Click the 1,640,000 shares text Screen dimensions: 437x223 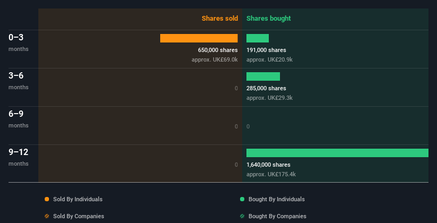coord(268,165)
